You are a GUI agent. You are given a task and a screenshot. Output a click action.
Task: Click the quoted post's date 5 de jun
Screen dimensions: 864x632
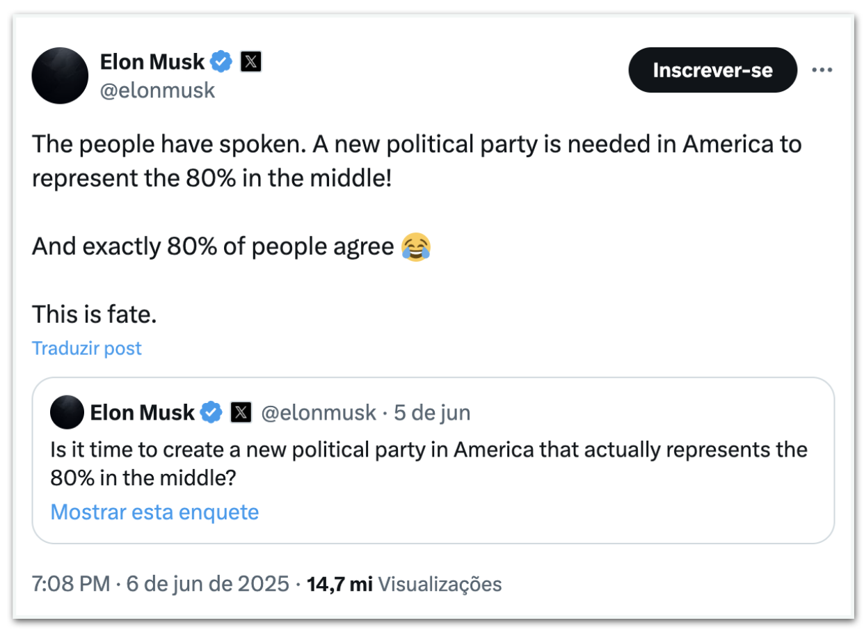tap(432, 413)
